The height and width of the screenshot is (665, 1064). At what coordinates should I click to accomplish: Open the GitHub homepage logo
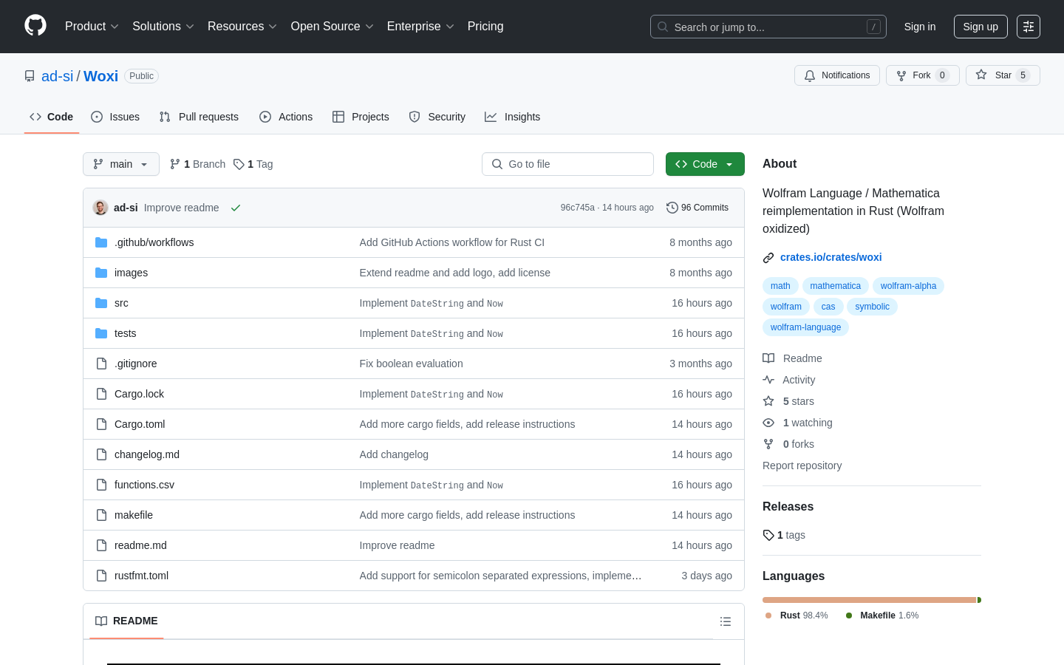click(x=35, y=26)
